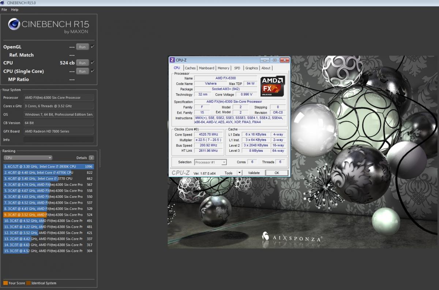Open the File menu
Screen dimensions: 439x290
[4, 10]
